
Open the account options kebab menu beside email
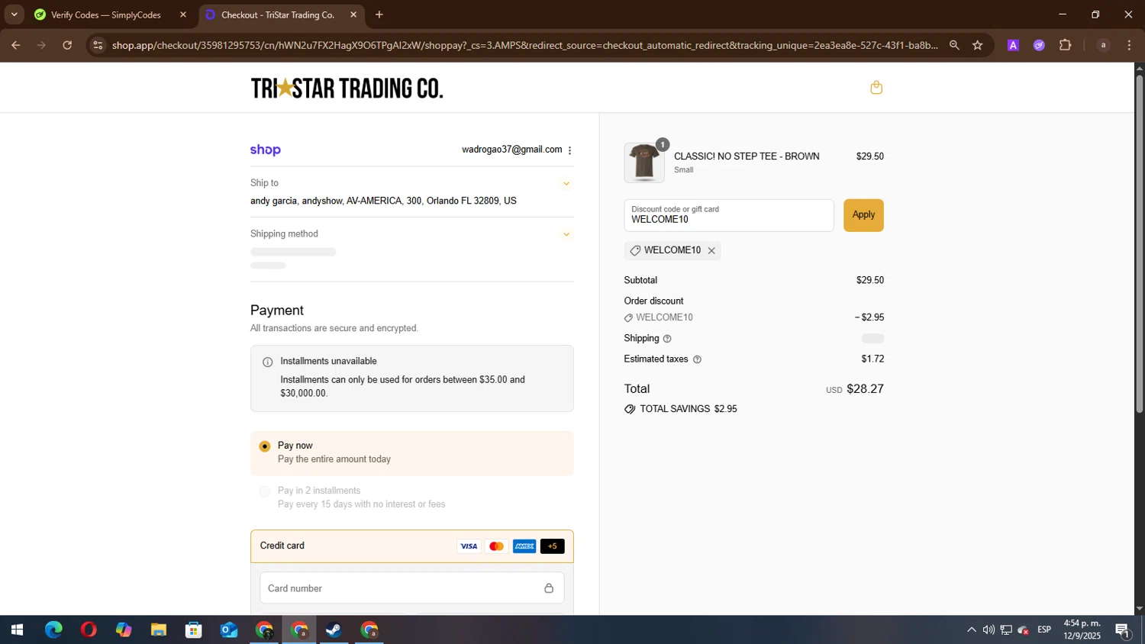point(569,150)
